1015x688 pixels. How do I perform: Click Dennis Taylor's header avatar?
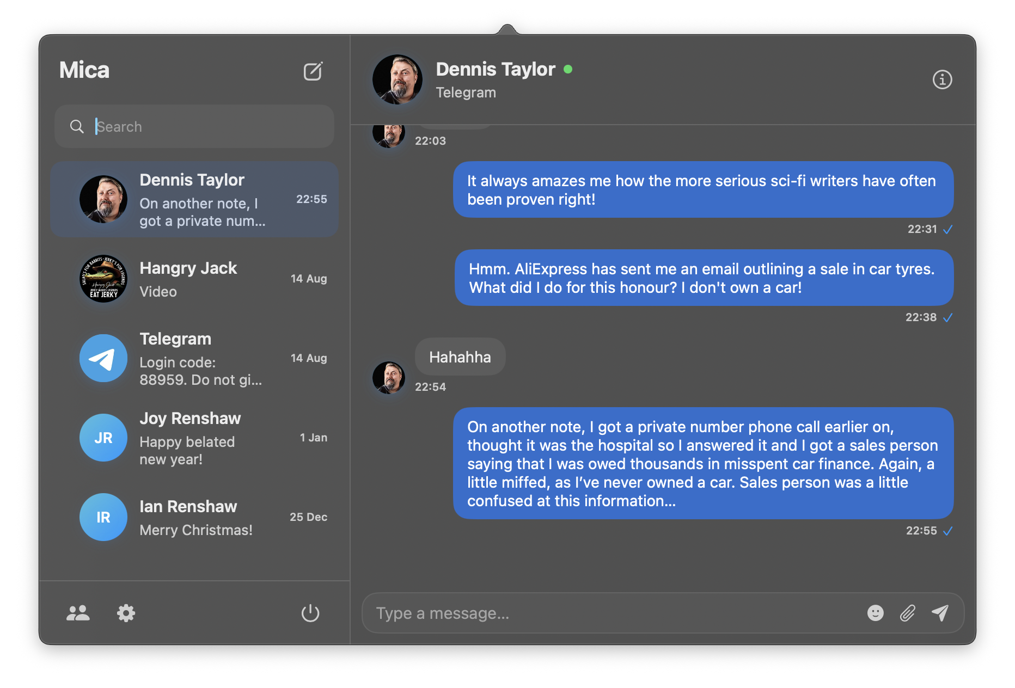(398, 79)
